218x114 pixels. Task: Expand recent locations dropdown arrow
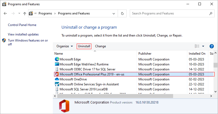click(x=19, y=13)
